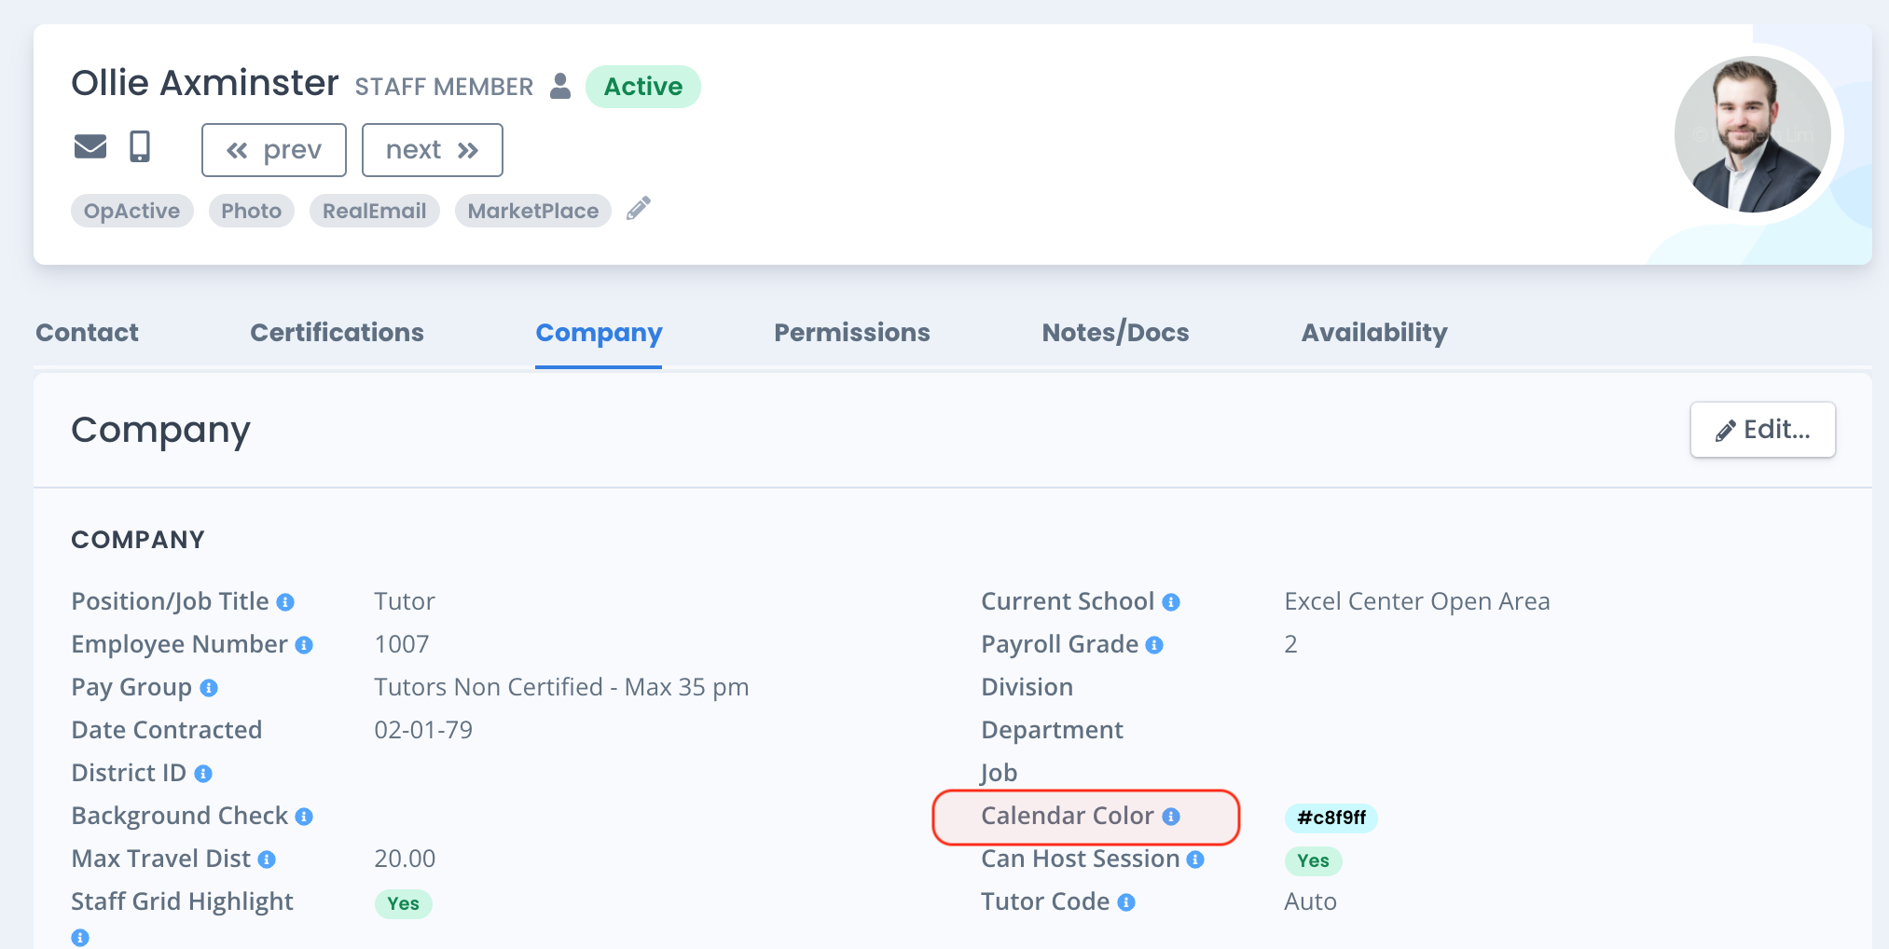Click 'Tutors Non Certified - Max 35 pm'
Screen dimensions: 1889x949
pyautogui.click(x=561, y=687)
